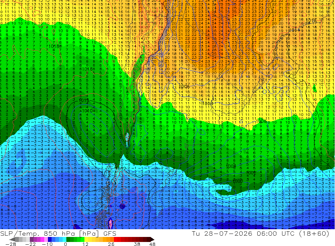This screenshot has height=246, width=335.
Task: Click the "Tu 28-07-2026 06:00 UTC (18+60)" timestamp
Action: point(260,233)
